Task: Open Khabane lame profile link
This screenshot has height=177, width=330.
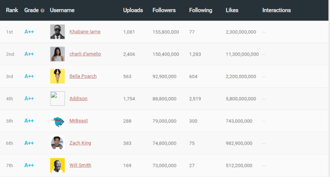Action: coord(85,31)
